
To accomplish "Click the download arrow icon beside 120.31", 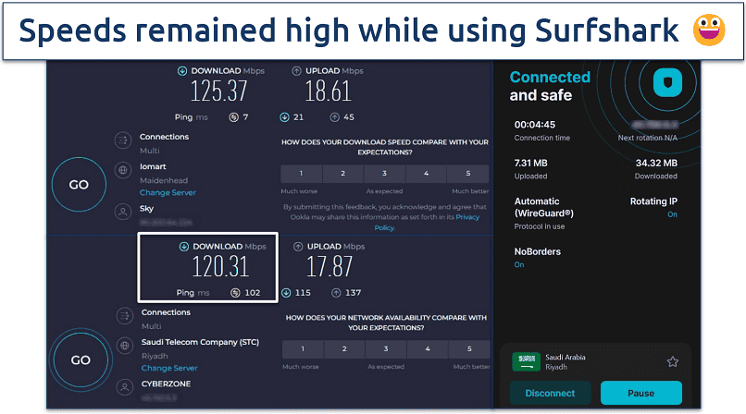I will pos(183,247).
